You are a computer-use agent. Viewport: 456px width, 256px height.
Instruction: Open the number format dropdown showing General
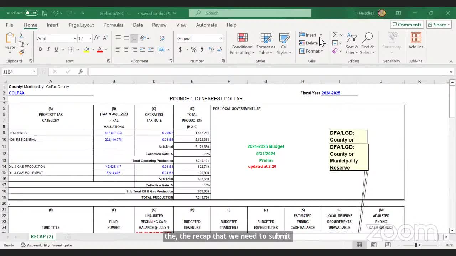coord(221,38)
